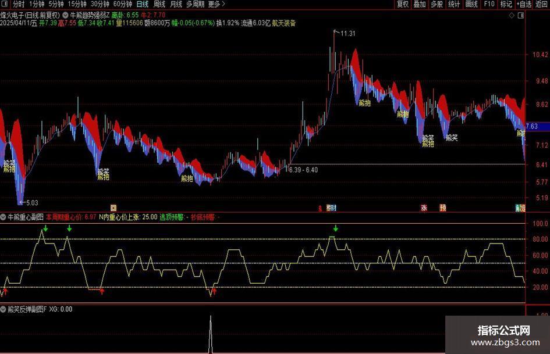Switch to the 月线 monthly chart
The height and width of the screenshot is (354, 550).
click(x=176, y=4)
